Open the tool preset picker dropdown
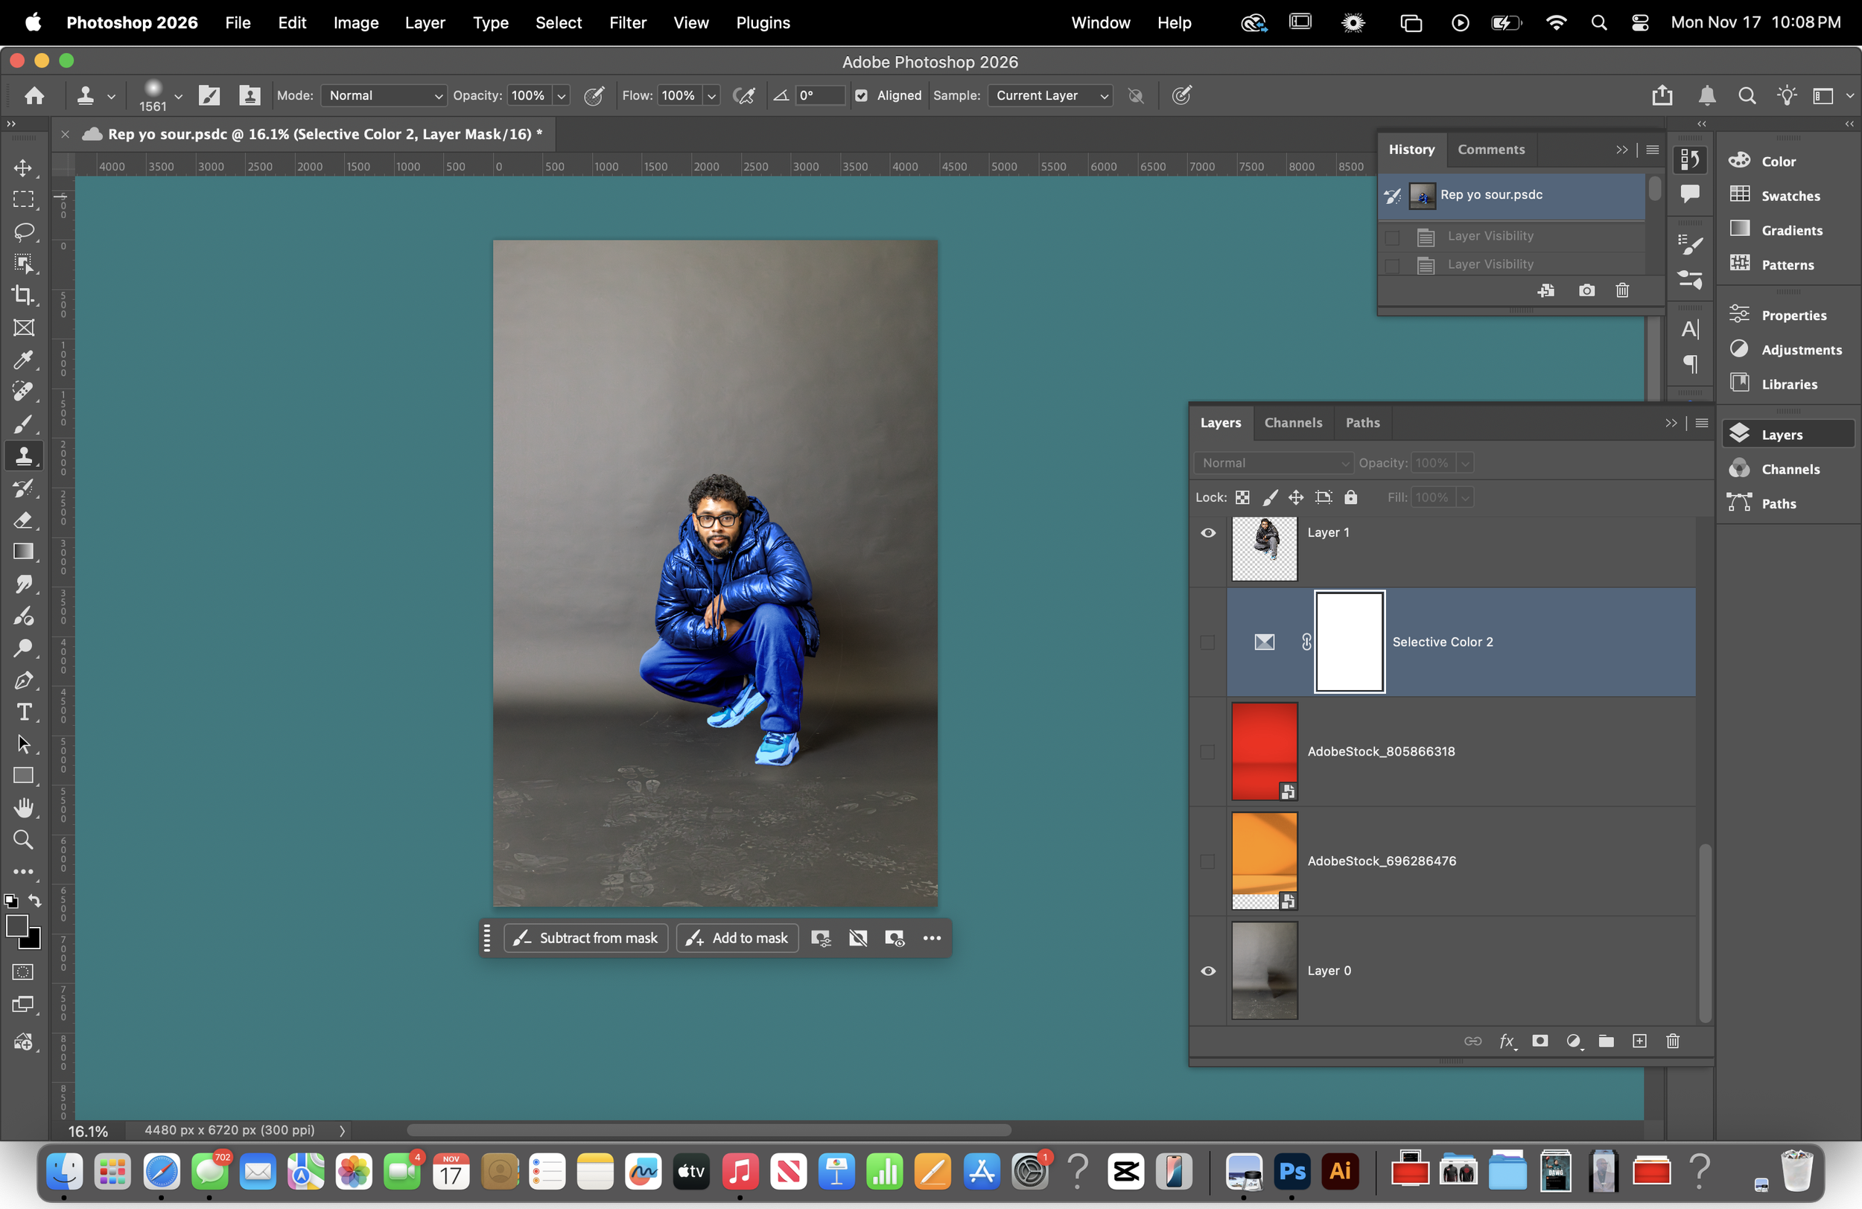This screenshot has width=1862, height=1209. point(111,96)
